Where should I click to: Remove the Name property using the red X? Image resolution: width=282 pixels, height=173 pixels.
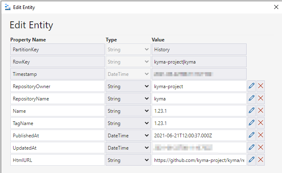(261, 111)
